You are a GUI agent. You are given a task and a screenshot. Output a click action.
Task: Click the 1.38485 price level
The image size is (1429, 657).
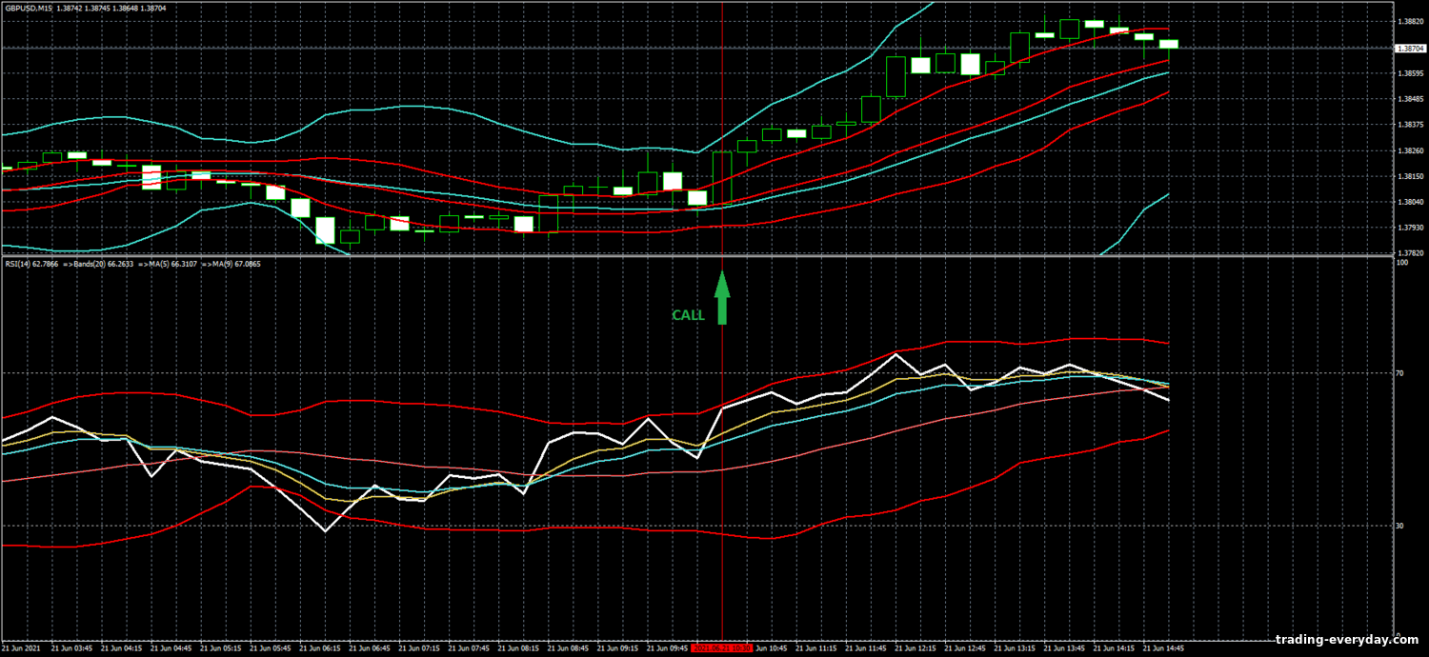pos(1410,99)
